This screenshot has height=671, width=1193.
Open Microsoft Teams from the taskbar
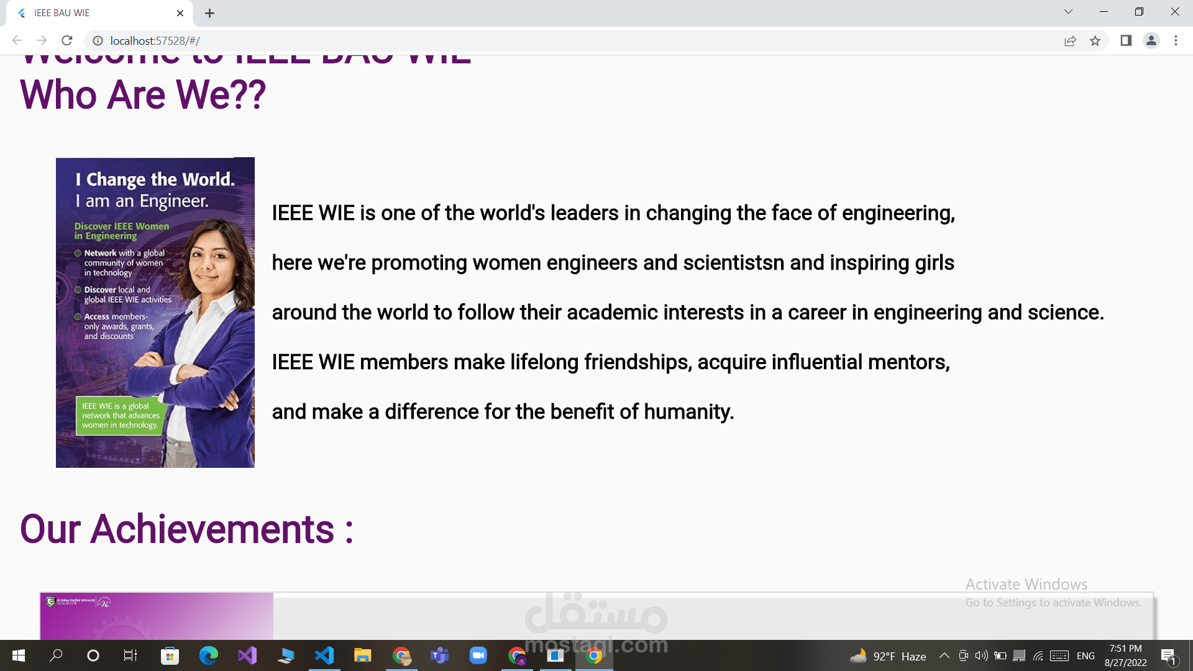tap(440, 655)
